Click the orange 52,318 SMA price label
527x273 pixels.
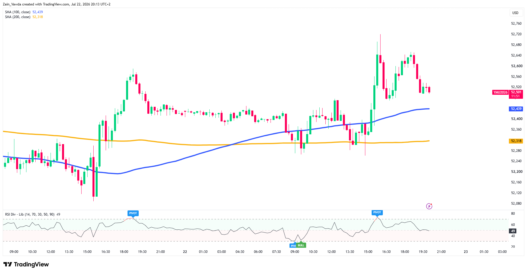tap(516, 141)
